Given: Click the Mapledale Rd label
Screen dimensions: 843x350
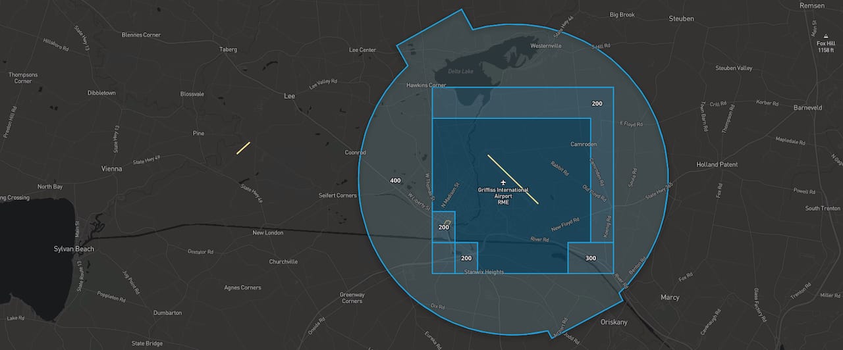Looking at the screenshot, I should click(x=791, y=141).
